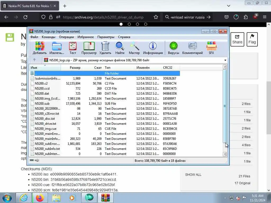
Task: Reload the Firefox page
Action: [25, 17]
